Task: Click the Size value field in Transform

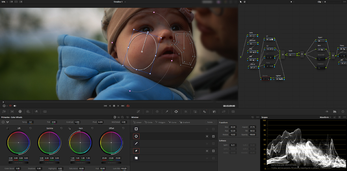Action: click(x=233, y=127)
